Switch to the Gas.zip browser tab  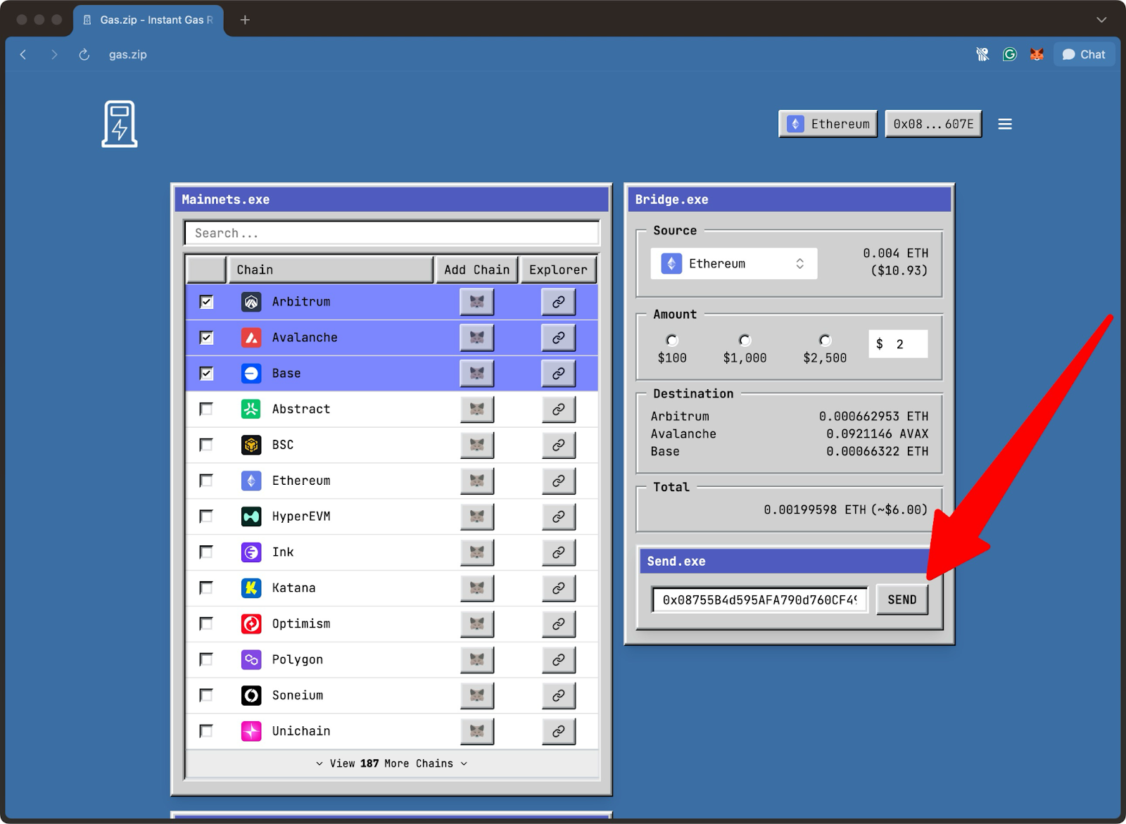[148, 20]
